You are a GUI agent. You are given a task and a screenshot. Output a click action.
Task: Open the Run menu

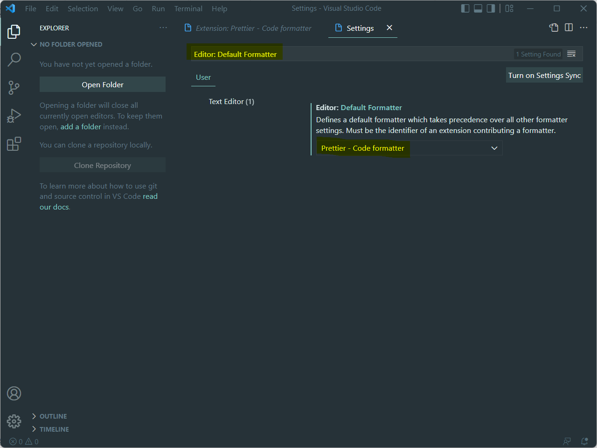[x=158, y=8]
